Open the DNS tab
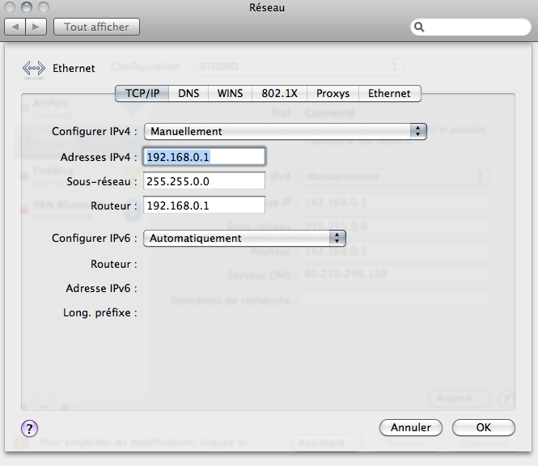The width and height of the screenshot is (538, 466). [x=189, y=93]
